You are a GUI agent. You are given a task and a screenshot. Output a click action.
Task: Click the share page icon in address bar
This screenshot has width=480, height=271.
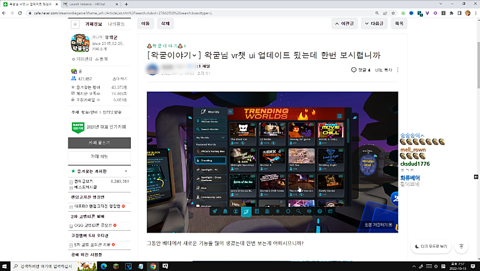point(385,13)
